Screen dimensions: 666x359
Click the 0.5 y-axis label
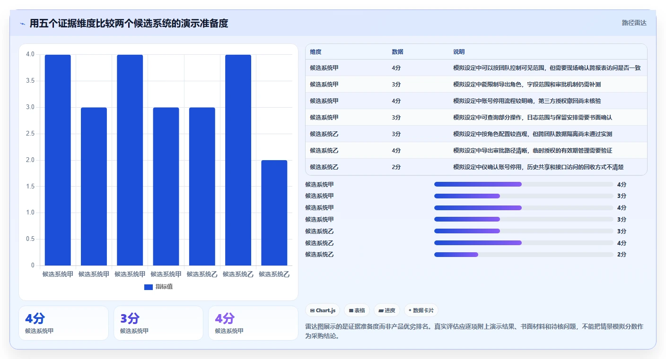click(x=30, y=239)
